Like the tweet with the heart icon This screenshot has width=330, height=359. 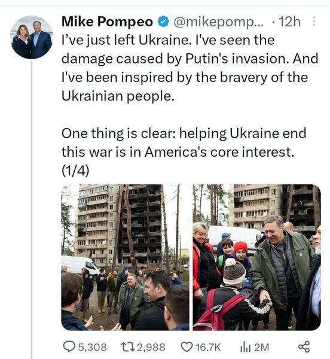coord(187,347)
